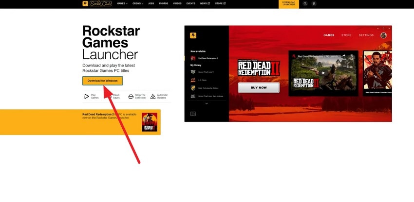Click the Cloud Saves label
The width and height of the screenshot is (414, 202).
click(116, 97)
